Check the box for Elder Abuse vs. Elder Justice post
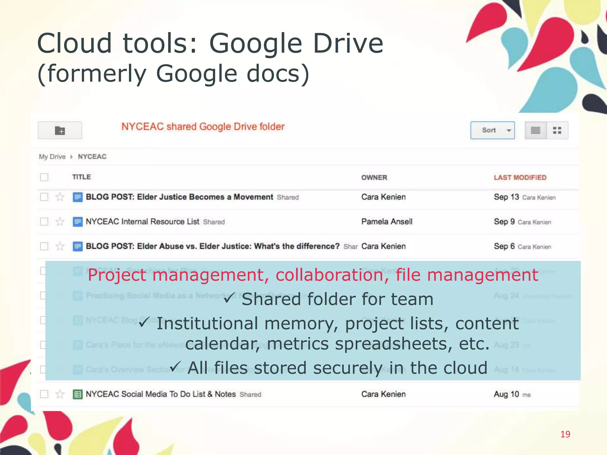 pyautogui.click(x=44, y=246)
